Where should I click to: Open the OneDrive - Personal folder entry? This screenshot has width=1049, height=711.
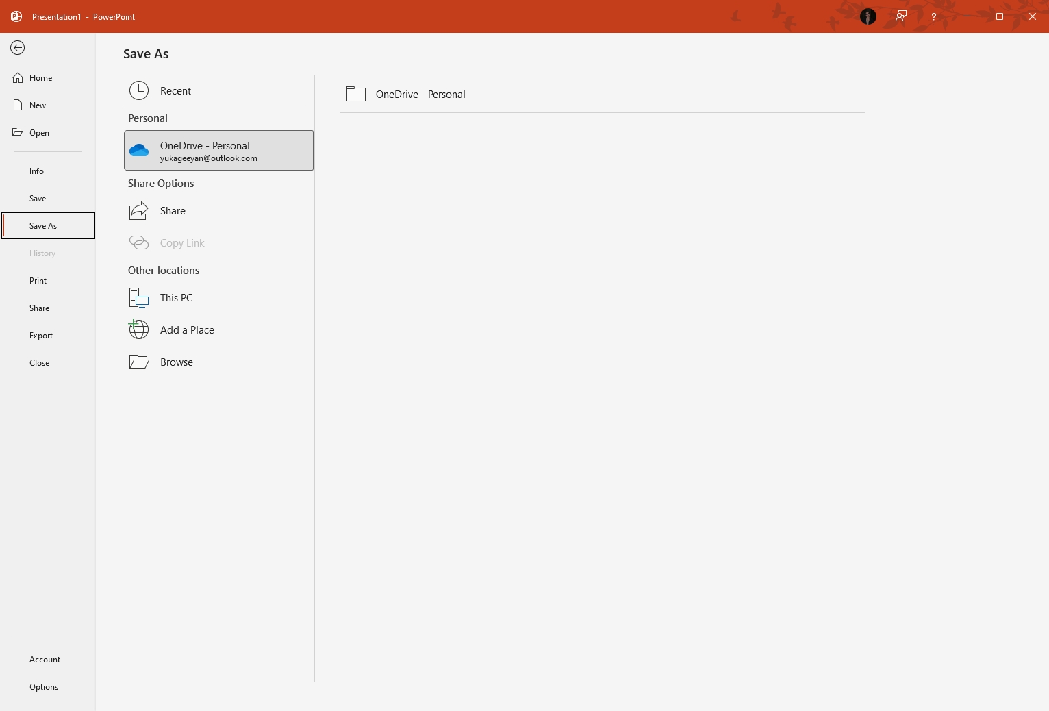tap(603, 94)
